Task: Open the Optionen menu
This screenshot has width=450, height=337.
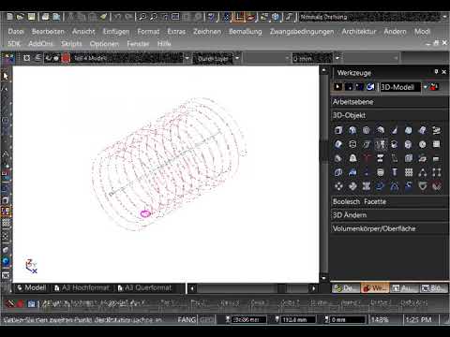Action: pos(104,44)
